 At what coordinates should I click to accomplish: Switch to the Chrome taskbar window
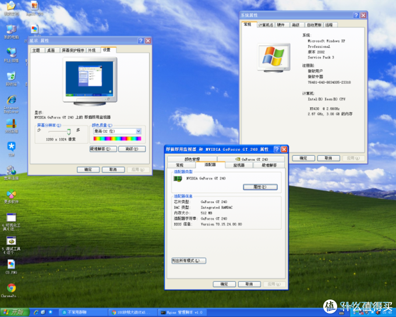click(133, 312)
